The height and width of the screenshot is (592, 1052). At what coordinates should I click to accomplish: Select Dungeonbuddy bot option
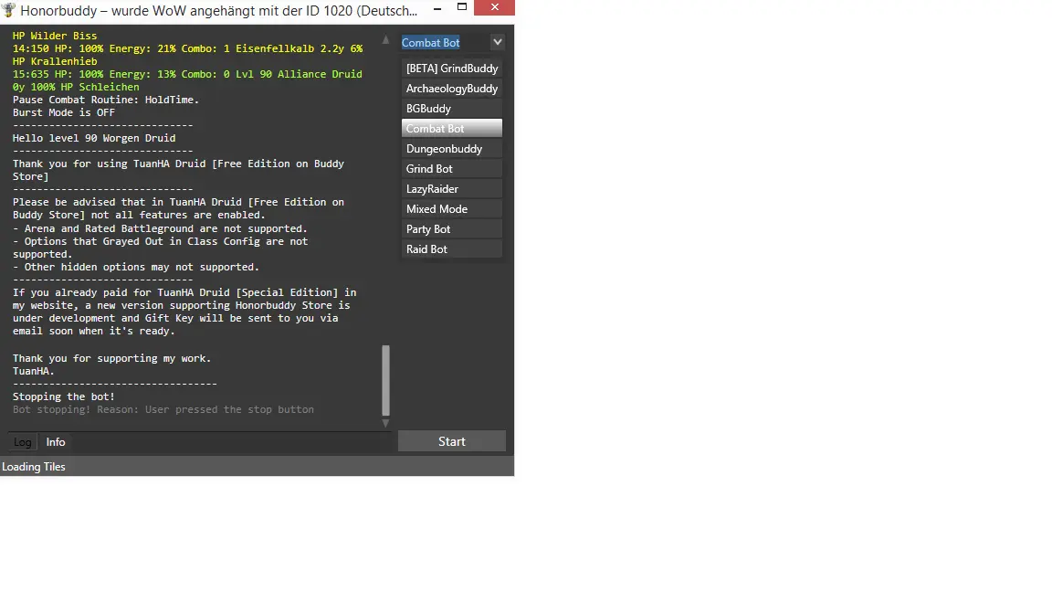click(451, 148)
